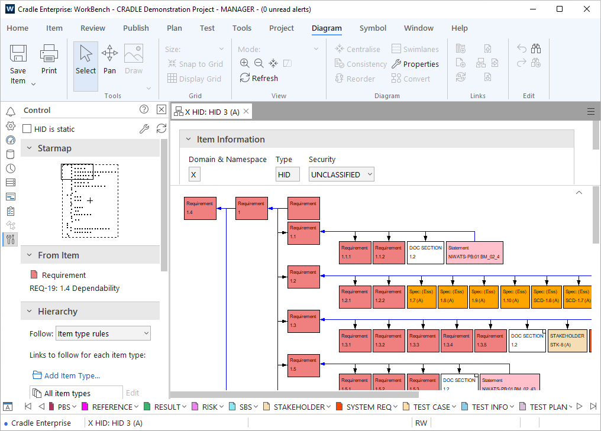
Task: Collapse the Item Information section
Action: click(188, 139)
